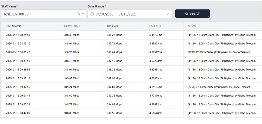Image resolution: width=262 pixels, height=124 pixels.
Task: Click download value 348.05 Mbps
Action: tap(72, 113)
